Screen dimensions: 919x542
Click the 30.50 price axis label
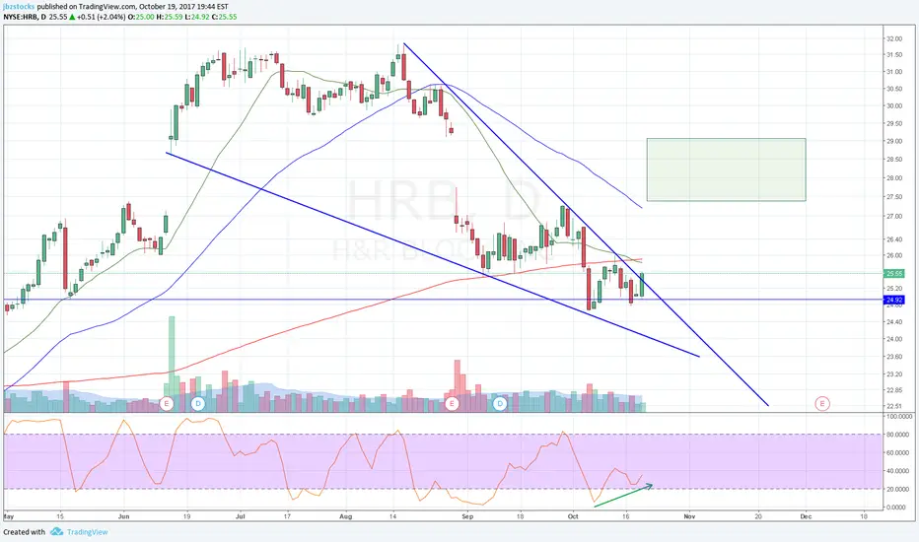(x=893, y=89)
